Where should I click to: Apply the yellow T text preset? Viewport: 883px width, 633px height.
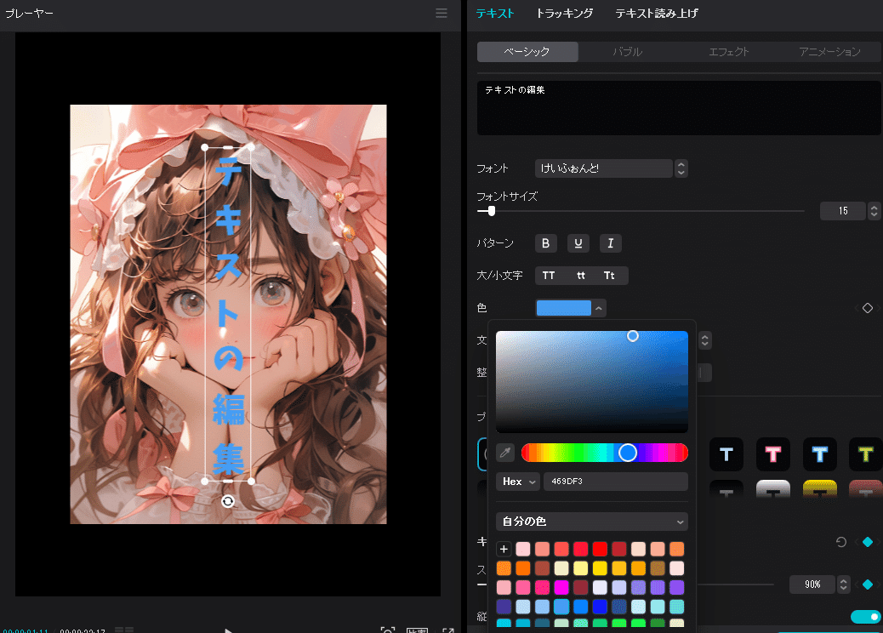point(865,454)
